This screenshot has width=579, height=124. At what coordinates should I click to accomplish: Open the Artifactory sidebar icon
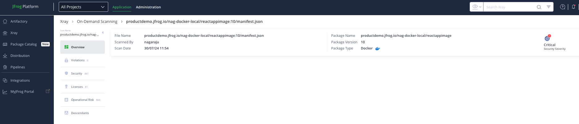[x=5, y=21]
